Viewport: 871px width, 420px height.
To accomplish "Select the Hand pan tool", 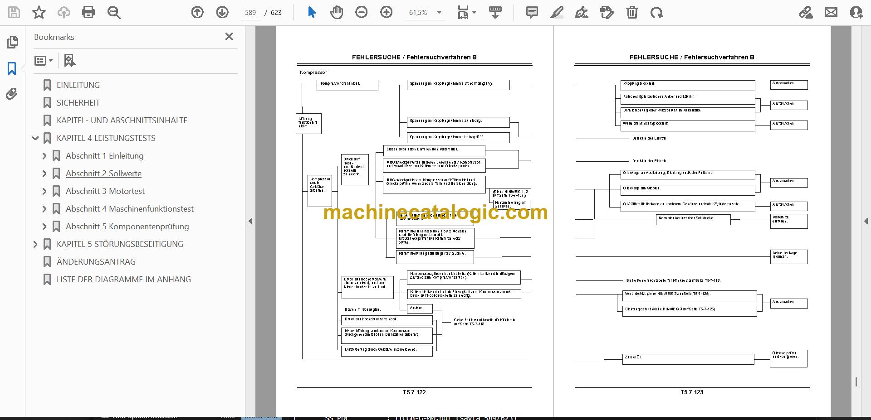I will [336, 12].
